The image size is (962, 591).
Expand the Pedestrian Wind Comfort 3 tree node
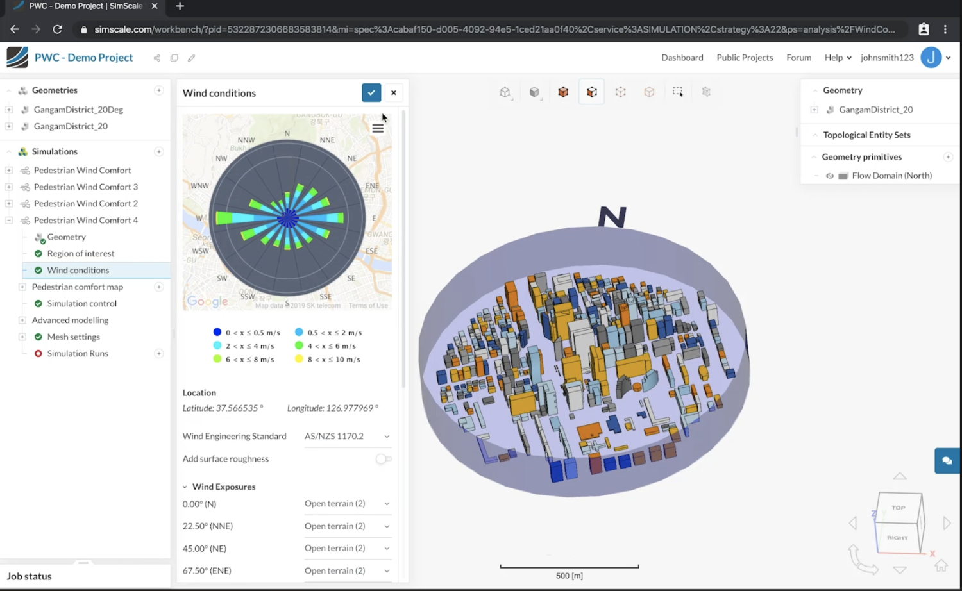9,187
